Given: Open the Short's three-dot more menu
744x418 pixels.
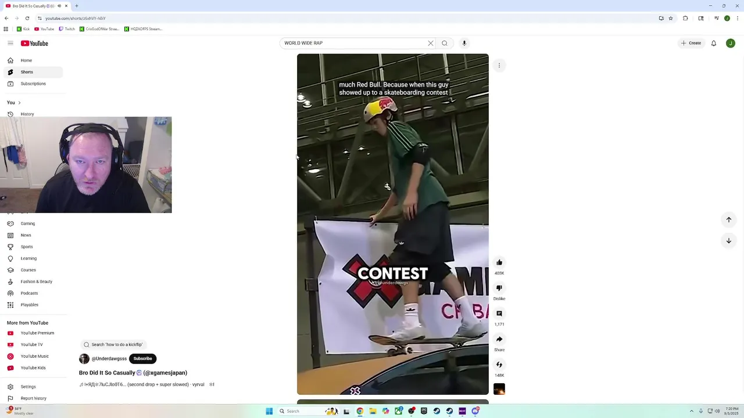Looking at the screenshot, I should (x=499, y=66).
